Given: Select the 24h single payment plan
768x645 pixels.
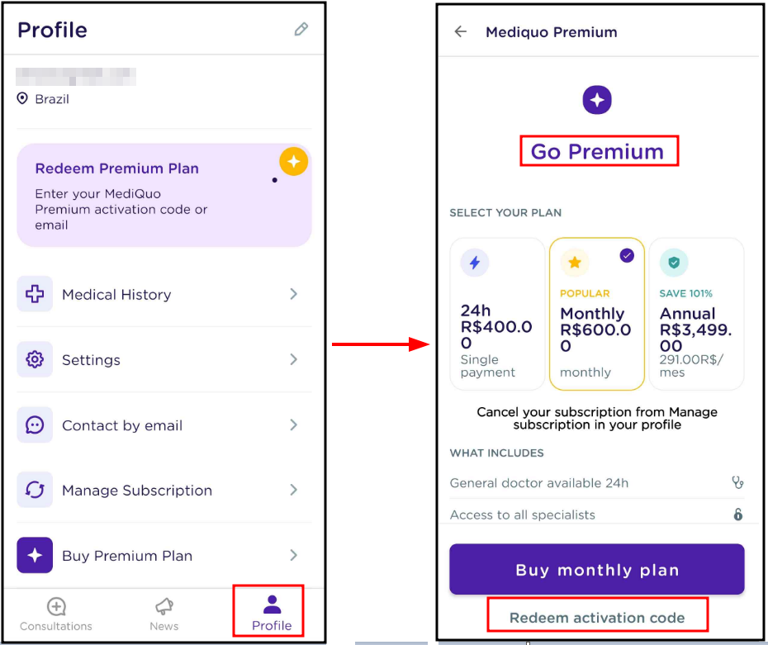Looking at the screenshot, I should (497, 314).
